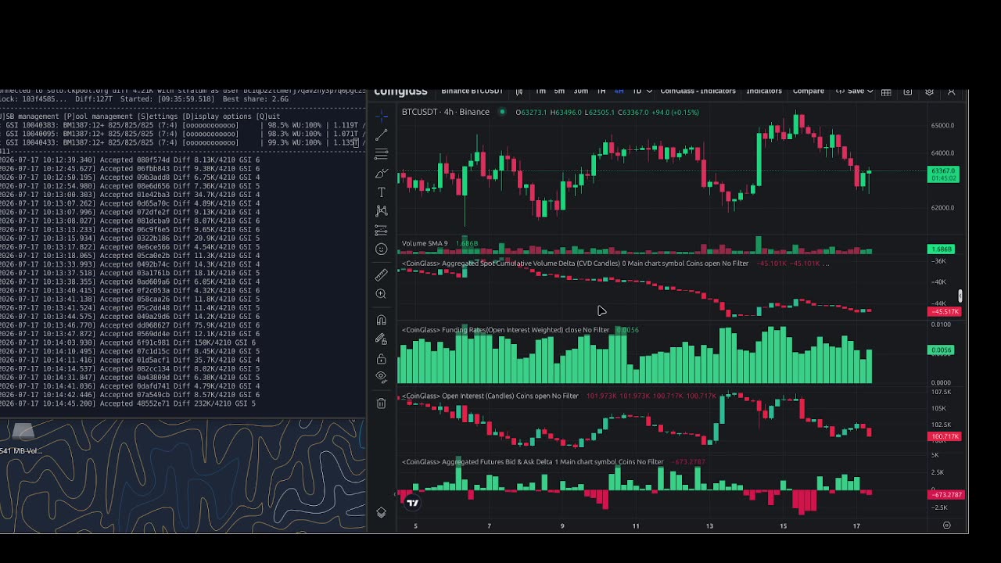The width and height of the screenshot is (1001, 563).
Task: Open the chart layout grid selector
Action: click(886, 92)
